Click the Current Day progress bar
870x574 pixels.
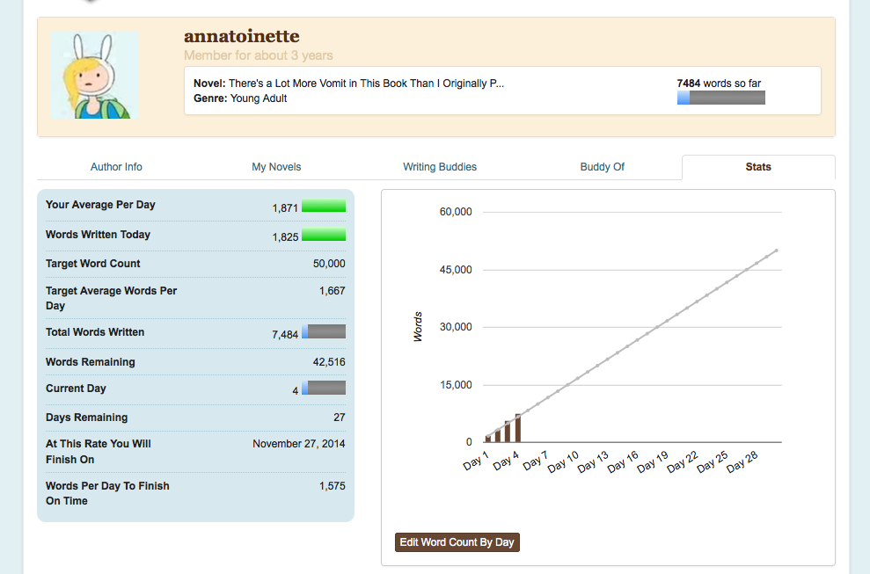pyautogui.click(x=323, y=388)
